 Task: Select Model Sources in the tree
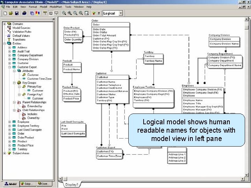21,28
